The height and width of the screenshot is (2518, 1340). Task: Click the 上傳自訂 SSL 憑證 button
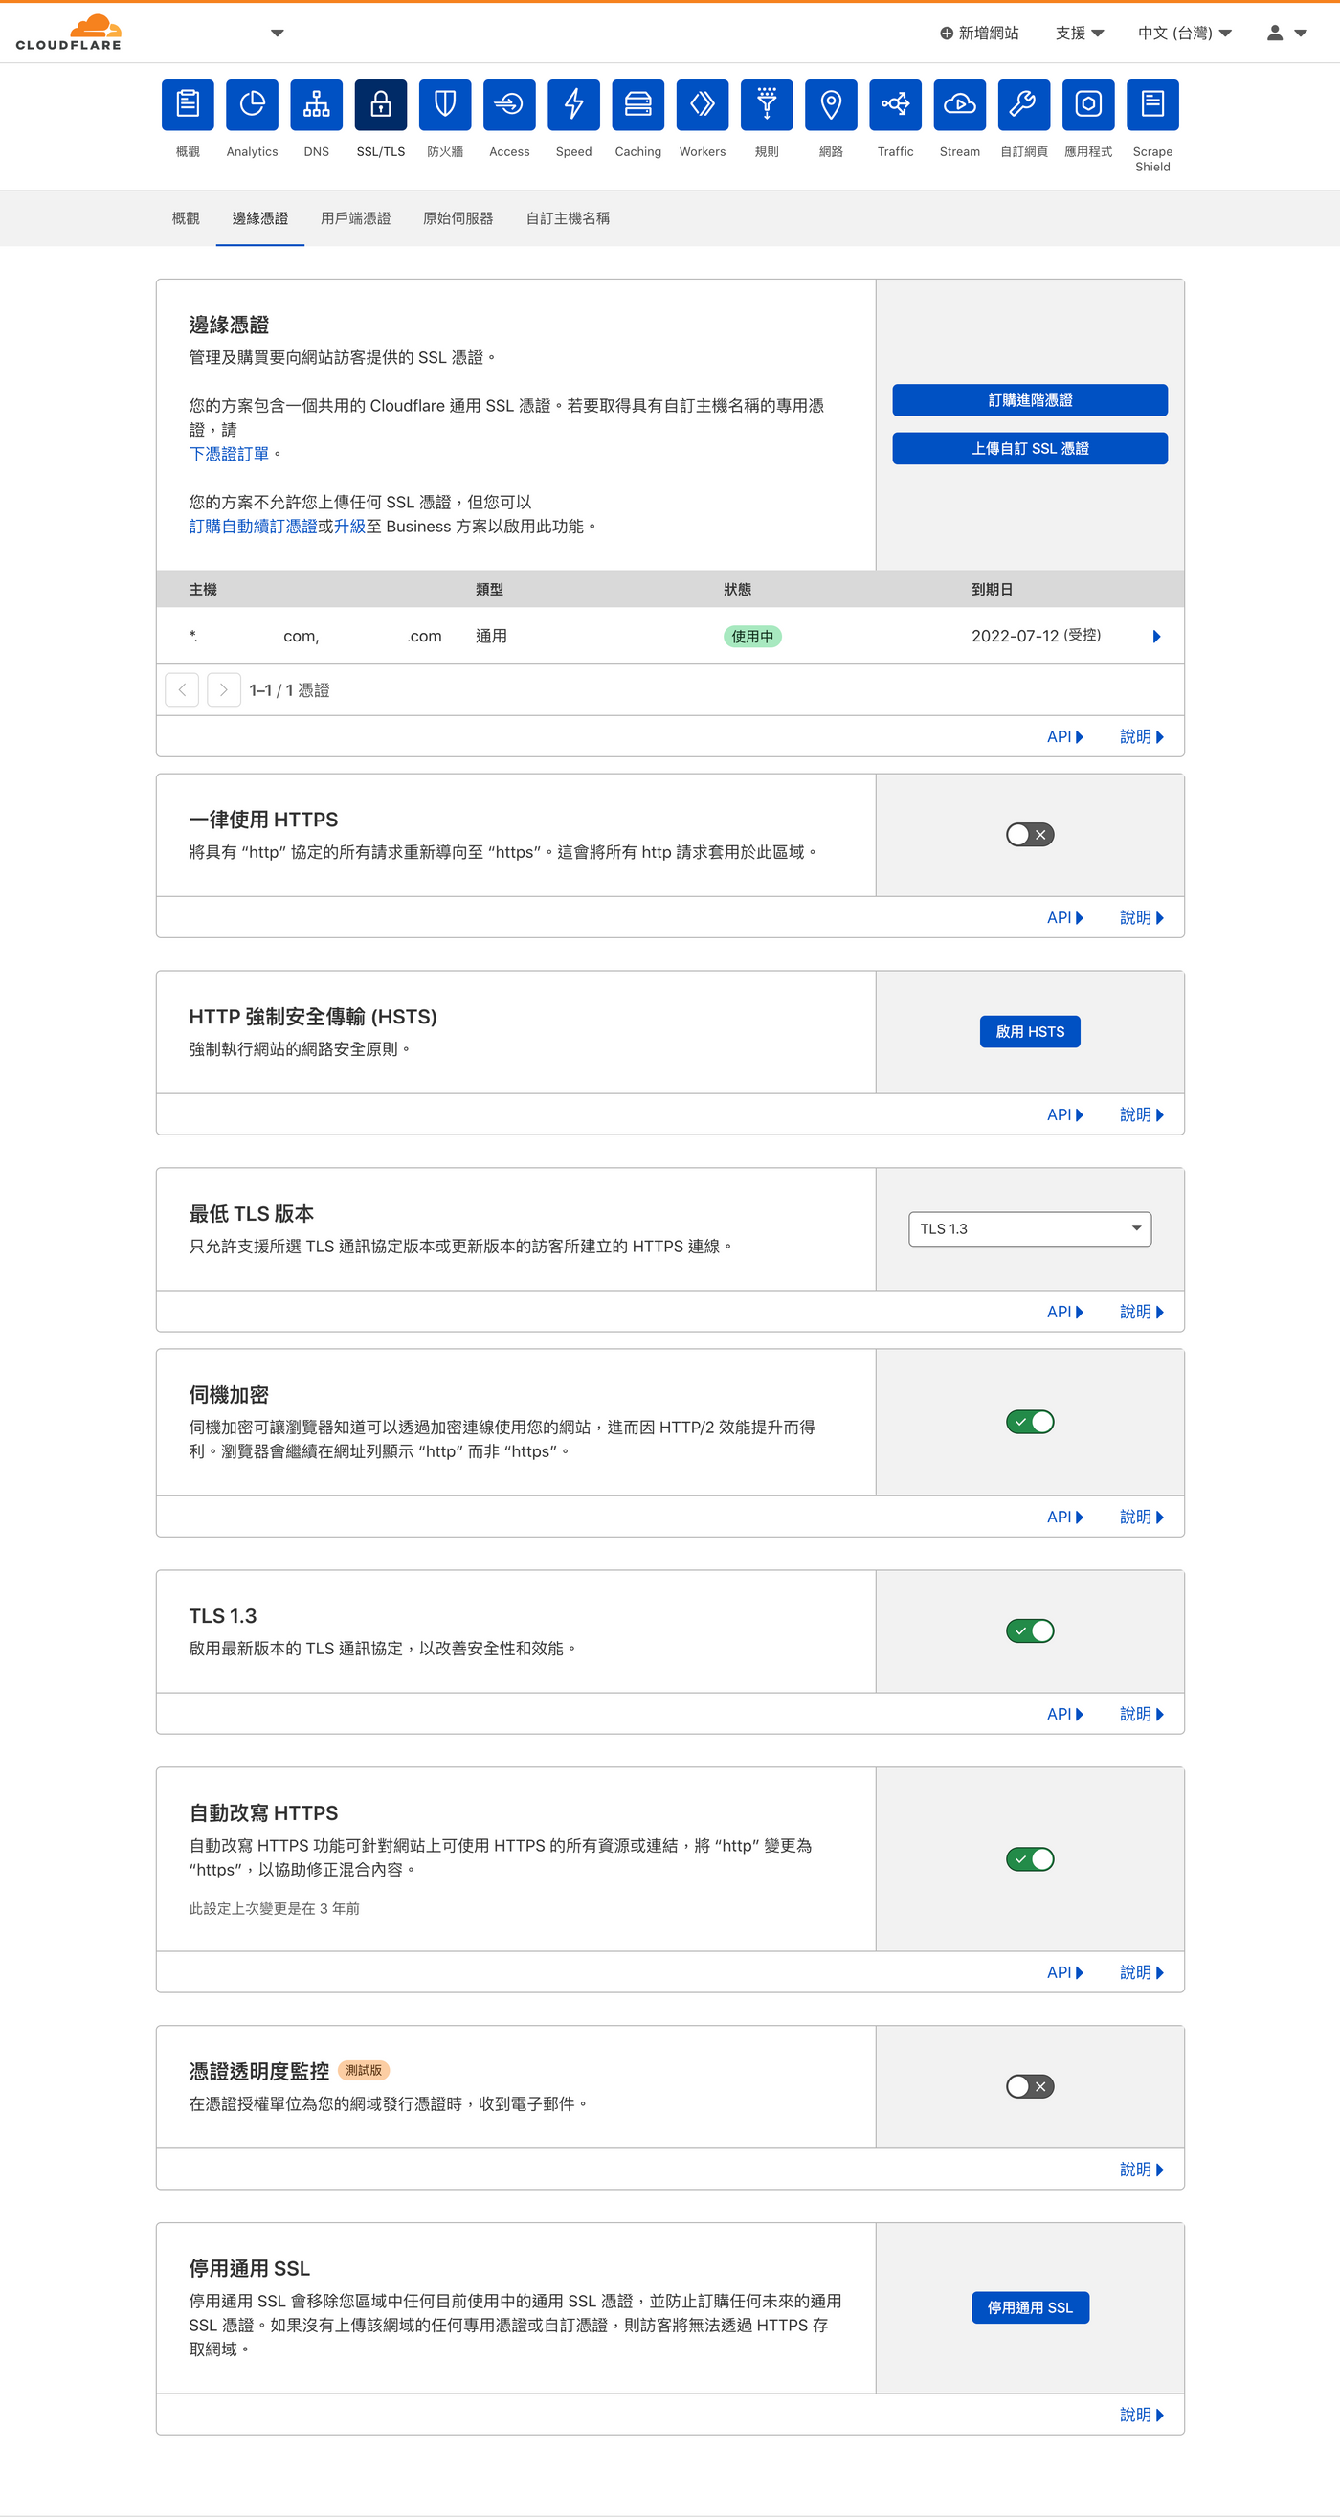coord(1030,449)
